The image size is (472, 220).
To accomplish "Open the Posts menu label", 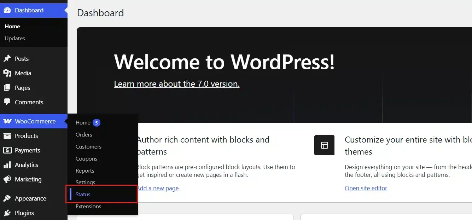I will 22,59.
